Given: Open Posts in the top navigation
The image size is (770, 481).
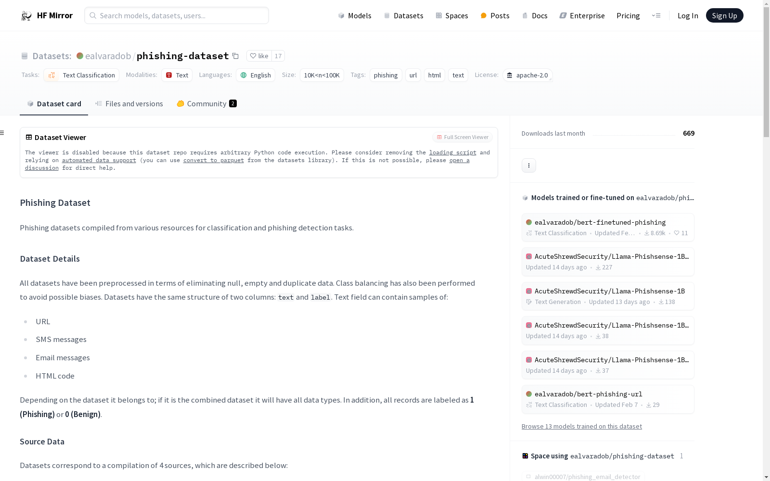Looking at the screenshot, I should [495, 16].
